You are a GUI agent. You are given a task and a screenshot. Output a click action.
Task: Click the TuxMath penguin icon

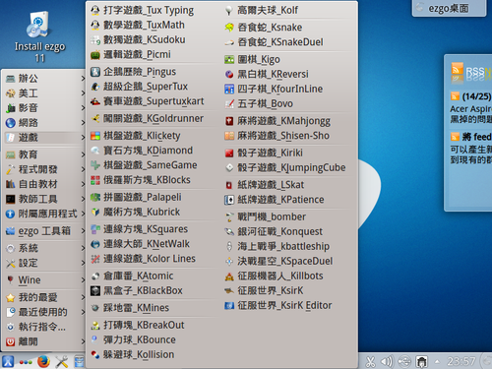pos(95,25)
